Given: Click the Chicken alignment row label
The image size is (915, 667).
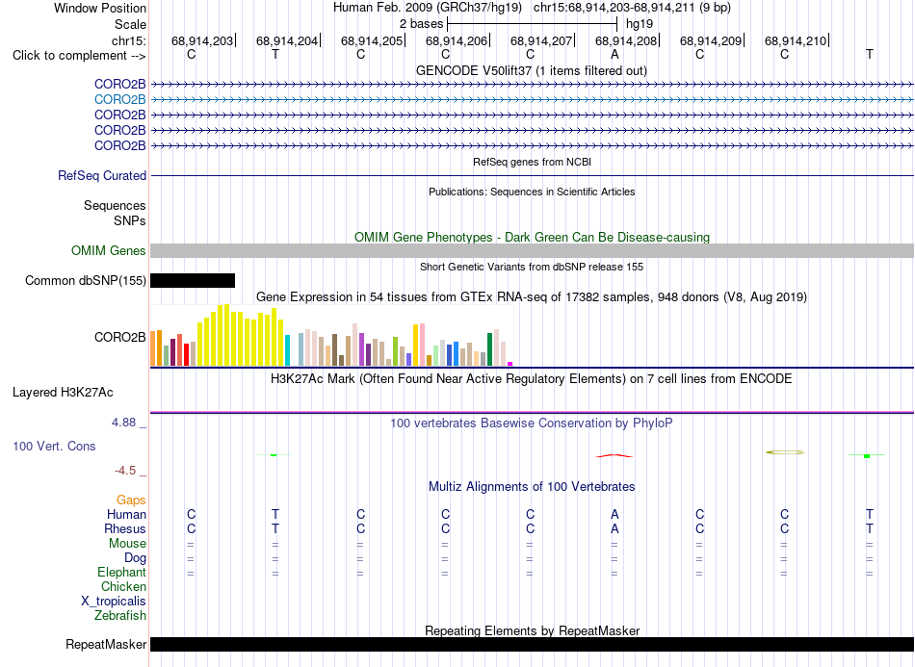Looking at the screenshot, I should coord(123,586).
